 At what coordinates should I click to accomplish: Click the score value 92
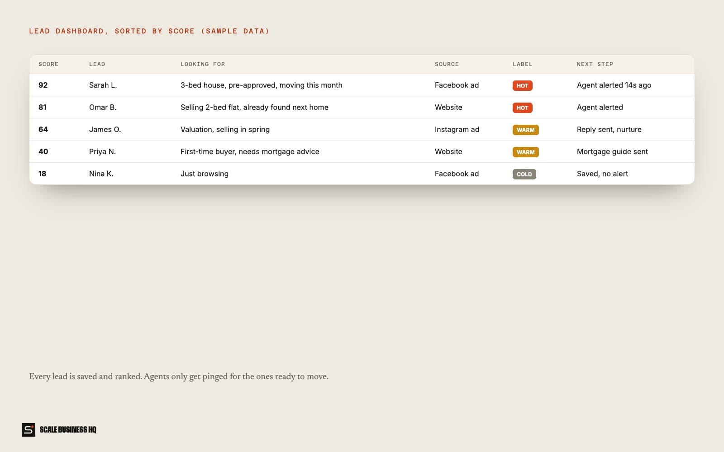point(43,85)
